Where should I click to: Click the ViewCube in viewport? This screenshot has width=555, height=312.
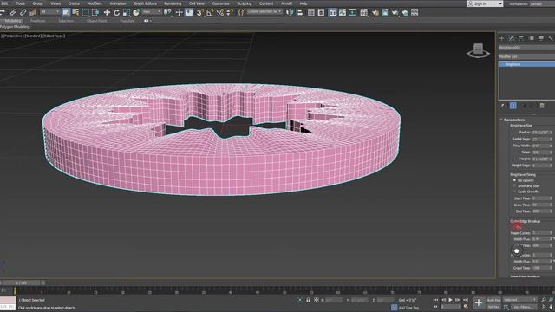point(478,50)
